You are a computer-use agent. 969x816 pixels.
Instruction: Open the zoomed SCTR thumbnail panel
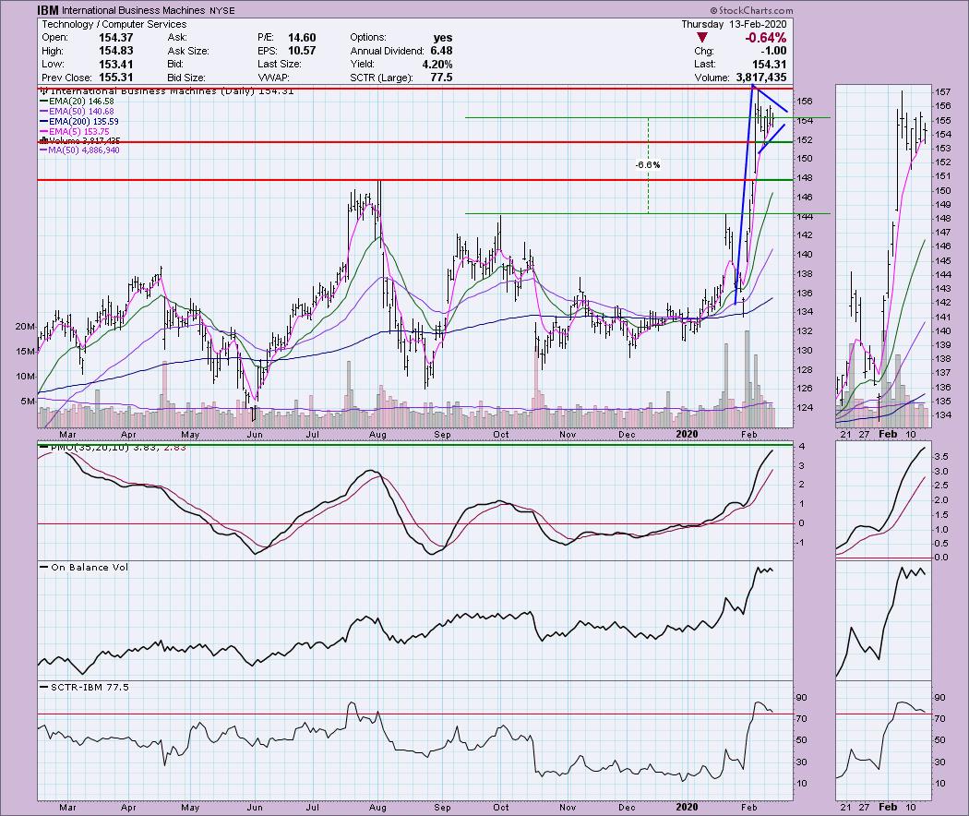coord(882,740)
